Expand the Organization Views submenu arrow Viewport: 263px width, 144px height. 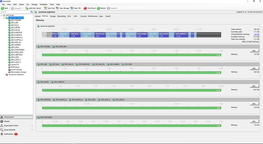click(x=32, y=126)
